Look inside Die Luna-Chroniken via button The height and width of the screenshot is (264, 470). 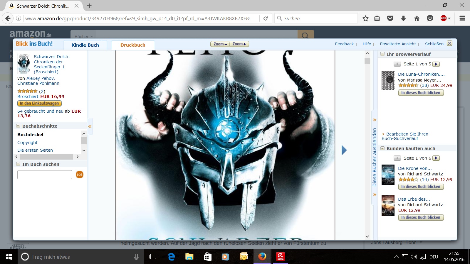[x=421, y=93]
